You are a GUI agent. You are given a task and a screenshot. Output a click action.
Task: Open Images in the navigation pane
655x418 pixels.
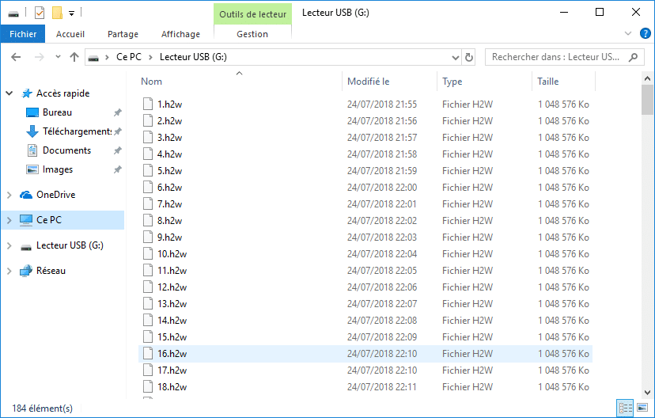tap(58, 169)
